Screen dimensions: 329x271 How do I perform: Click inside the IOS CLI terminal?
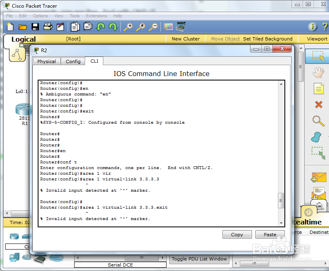click(x=158, y=153)
